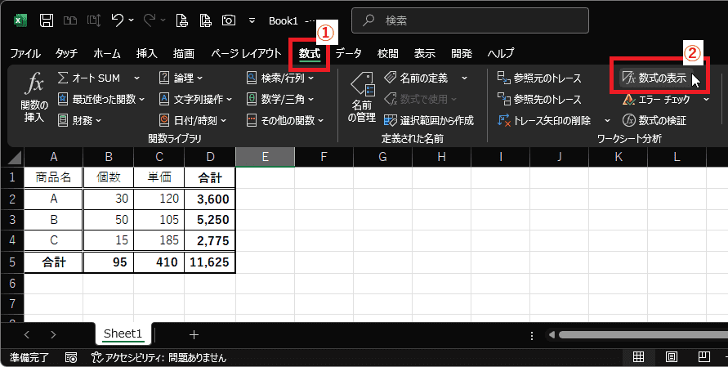Image resolution: width=728 pixels, height=367 pixels.
Task: Click the search (検索) box in title bar
Action: click(x=470, y=20)
